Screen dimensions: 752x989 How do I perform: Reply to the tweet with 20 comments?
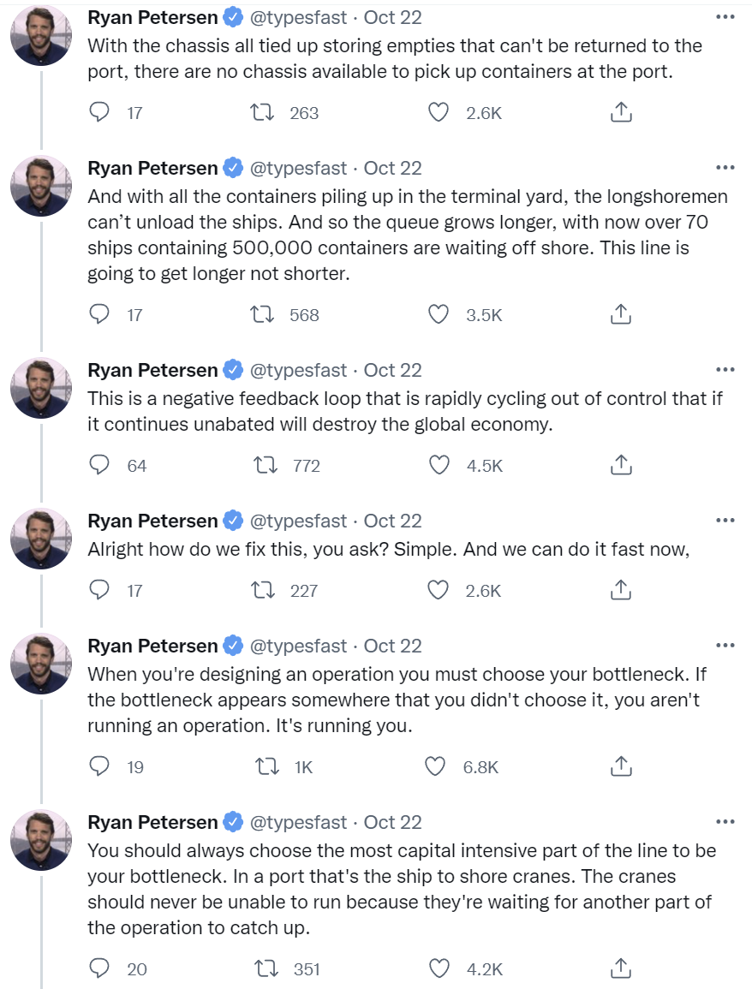pos(100,968)
